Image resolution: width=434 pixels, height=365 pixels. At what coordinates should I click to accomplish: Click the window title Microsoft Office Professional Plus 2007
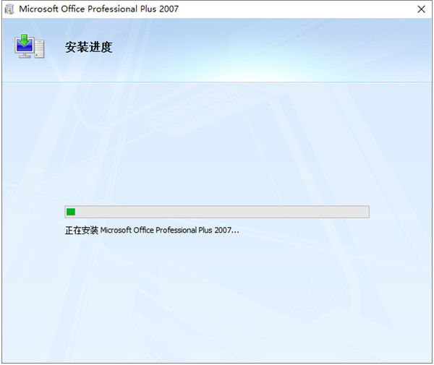pos(99,9)
